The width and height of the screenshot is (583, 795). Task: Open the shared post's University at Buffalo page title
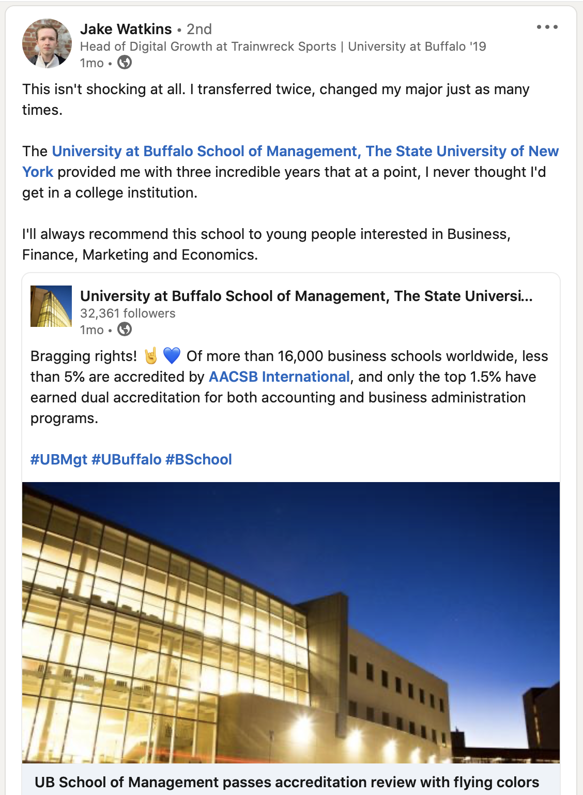(x=306, y=296)
